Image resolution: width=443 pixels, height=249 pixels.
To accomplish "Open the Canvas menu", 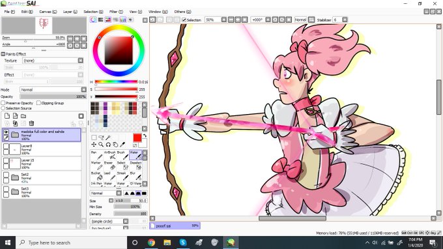I will coord(48,12).
